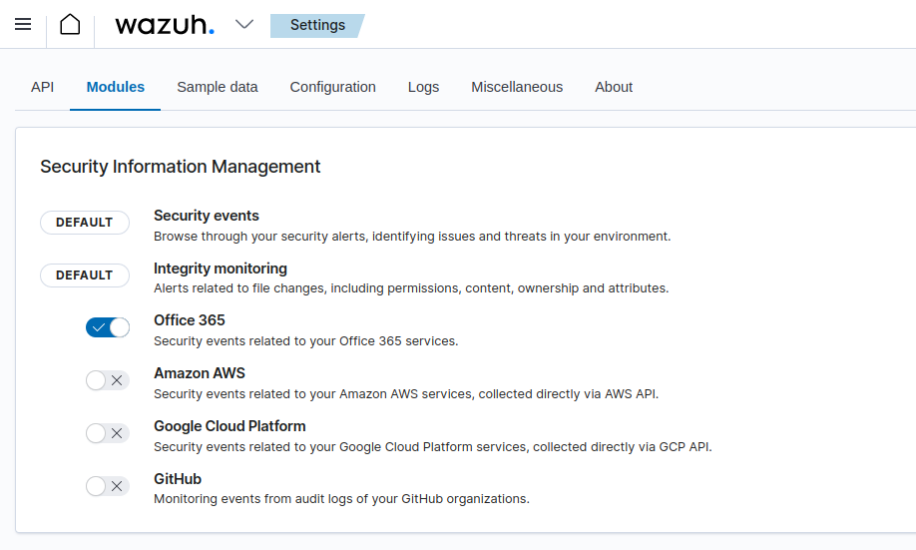Enable the Amazon AWS module toggle
Image resolution: width=916 pixels, height=550 pixels.
point(108,380)
